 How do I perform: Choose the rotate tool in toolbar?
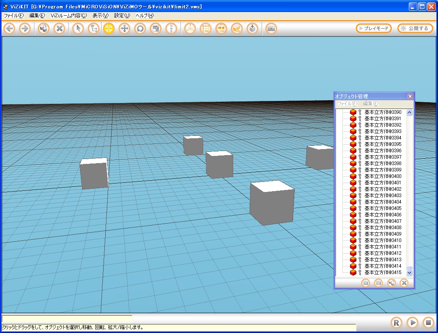coord(140,28)
